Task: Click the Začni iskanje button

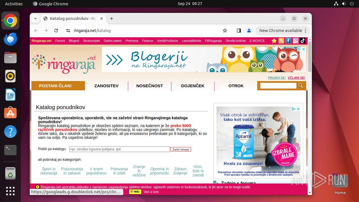Action: (181, 149)
